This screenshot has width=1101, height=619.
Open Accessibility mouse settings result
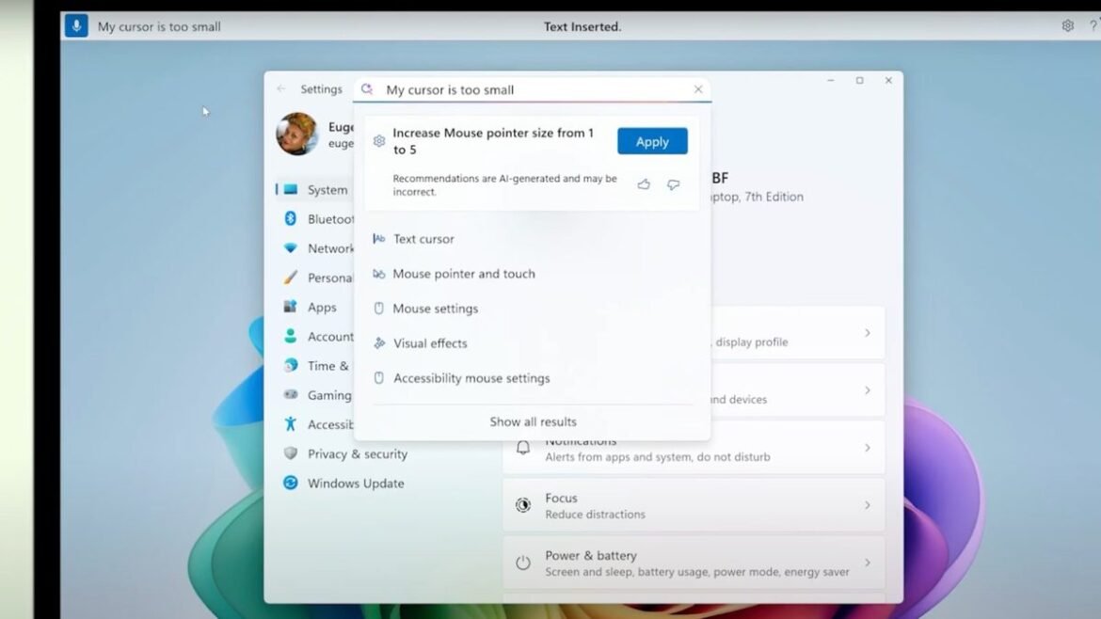(471, 378)
